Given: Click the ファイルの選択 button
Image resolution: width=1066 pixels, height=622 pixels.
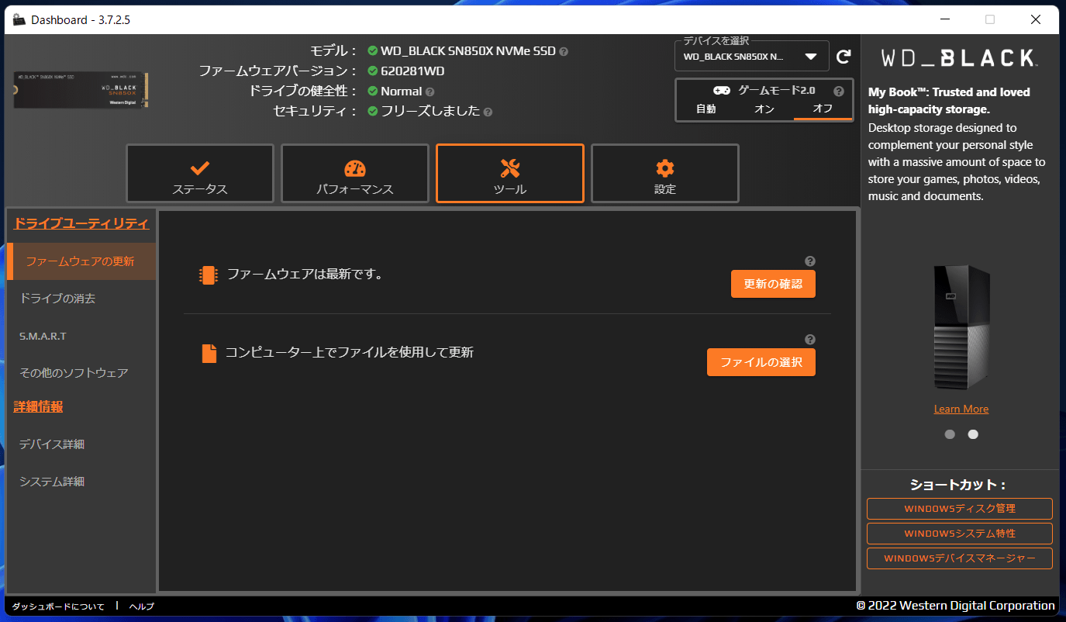Looking at the screenshot, I should [761, 362].
